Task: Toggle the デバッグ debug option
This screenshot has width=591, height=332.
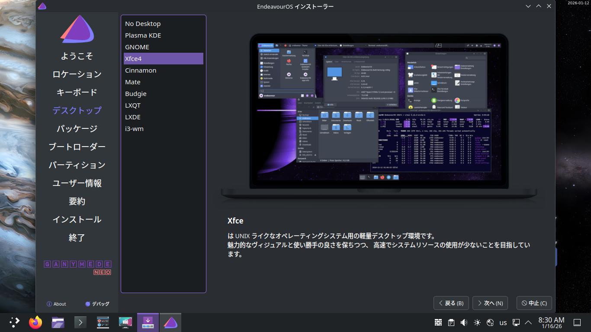Action: (97, 304)
